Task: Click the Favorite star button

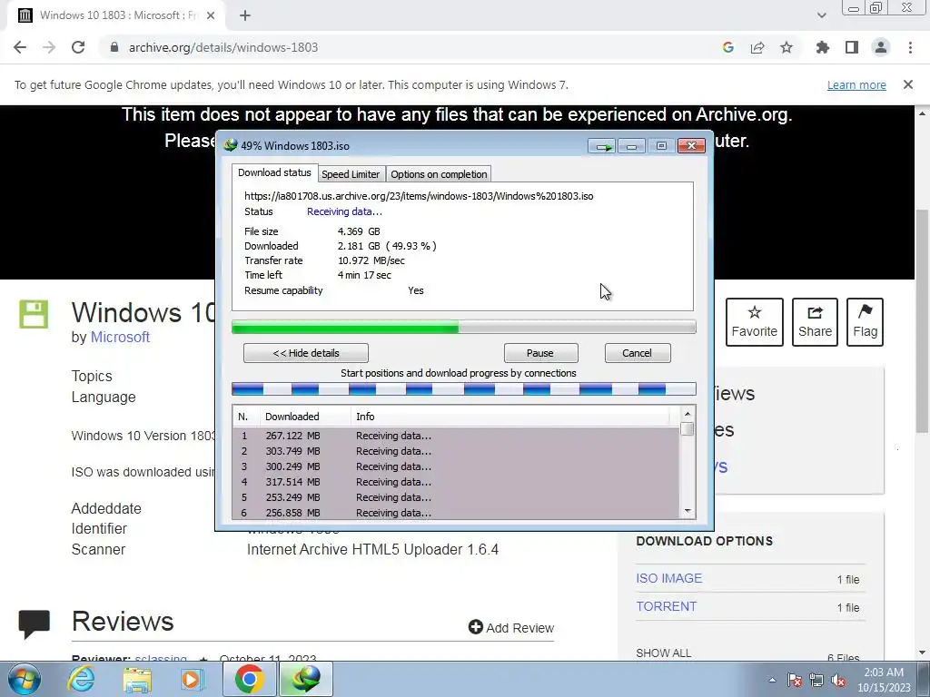Action: pos(754,322)
